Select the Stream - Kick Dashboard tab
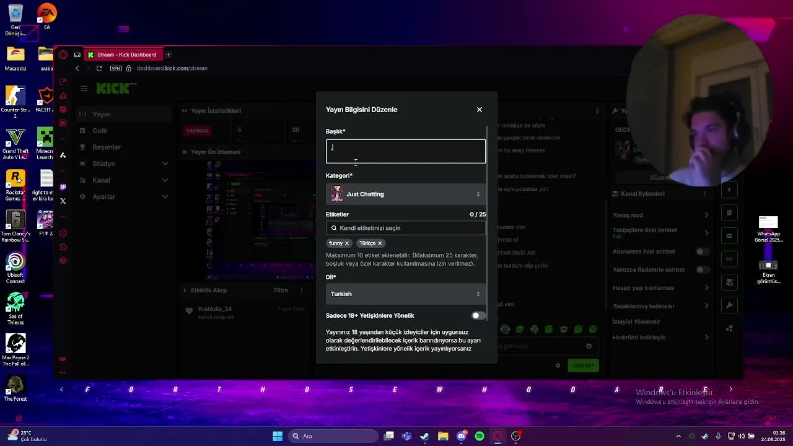This screenshot has height=446, width=793. [123, 55]
